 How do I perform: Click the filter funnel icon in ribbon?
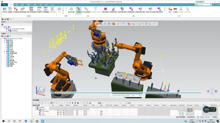(x=95, y=9)
